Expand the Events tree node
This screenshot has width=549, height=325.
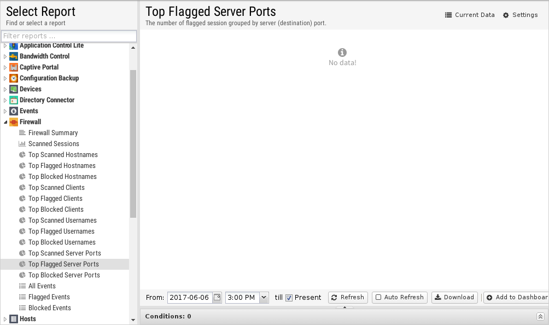[x=5, y=111]
